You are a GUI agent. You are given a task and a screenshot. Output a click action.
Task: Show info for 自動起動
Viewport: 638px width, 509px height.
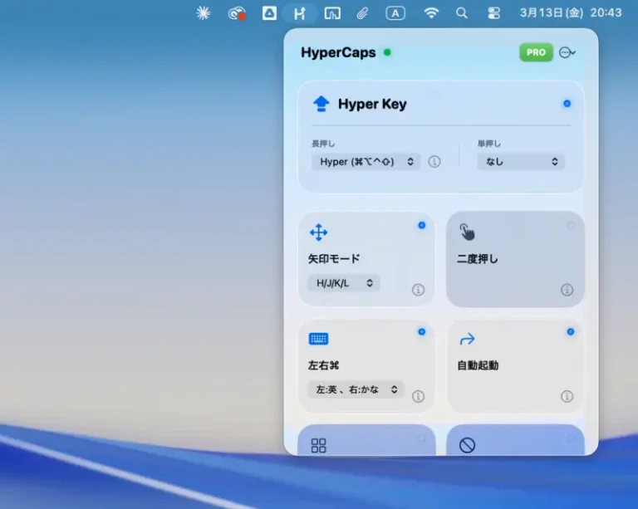pos(567,396)
